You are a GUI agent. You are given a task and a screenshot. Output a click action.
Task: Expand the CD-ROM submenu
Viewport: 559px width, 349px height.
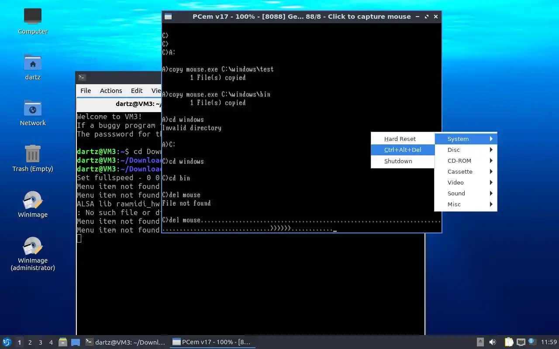click(466, 161)
